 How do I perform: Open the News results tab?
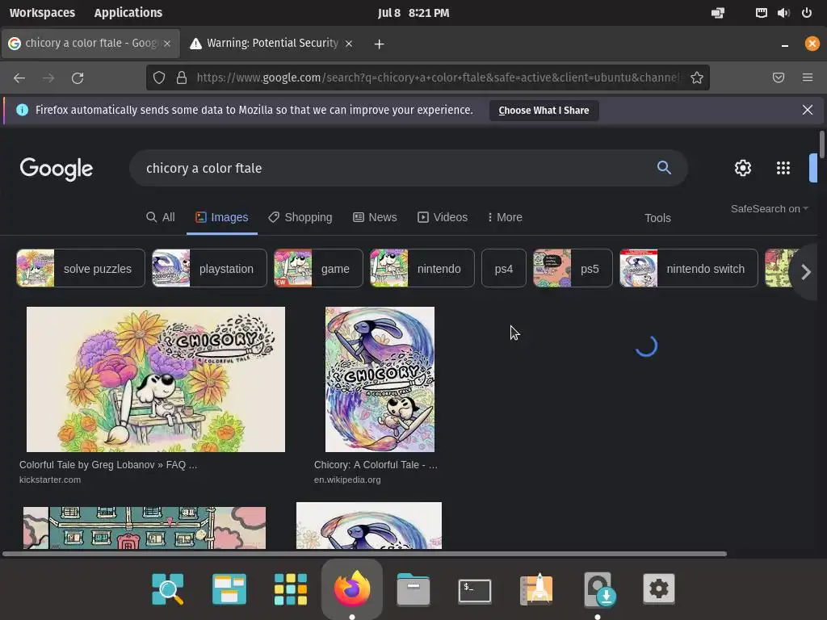[375, 217]
